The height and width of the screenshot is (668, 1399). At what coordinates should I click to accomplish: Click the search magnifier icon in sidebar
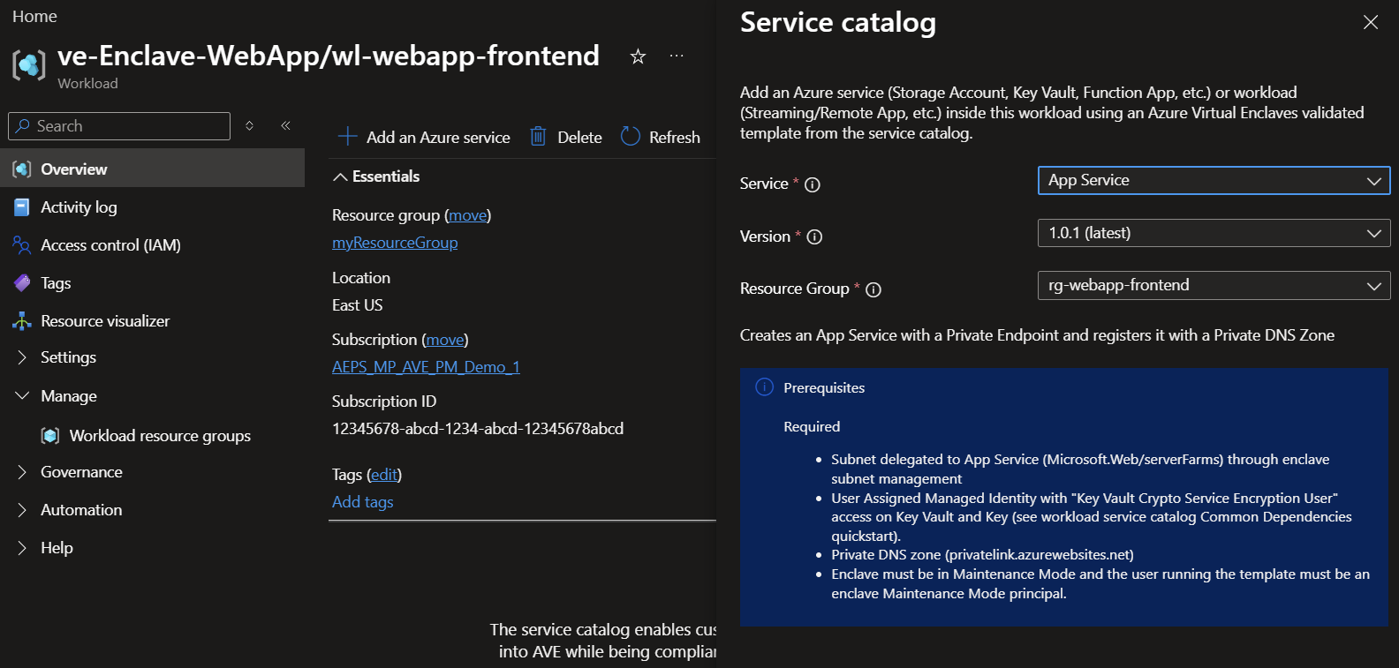[x=24, y=126]
